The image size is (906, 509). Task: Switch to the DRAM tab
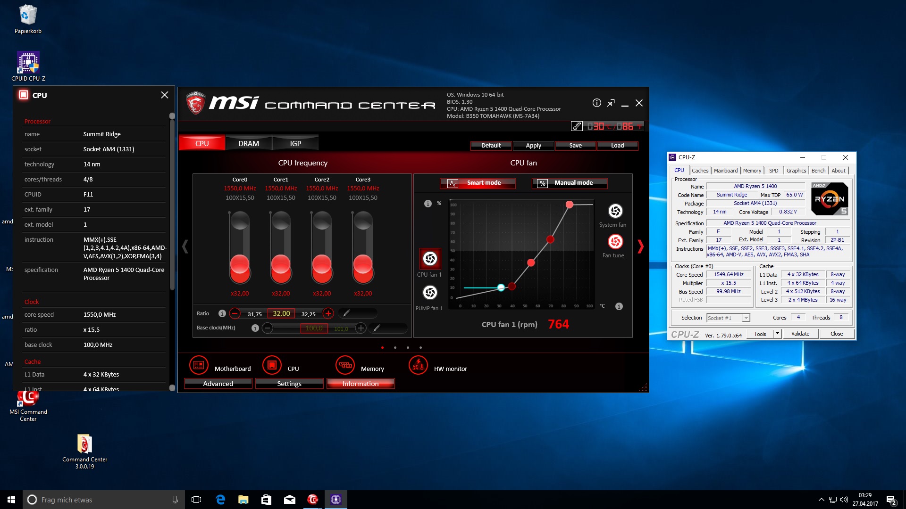249,143
